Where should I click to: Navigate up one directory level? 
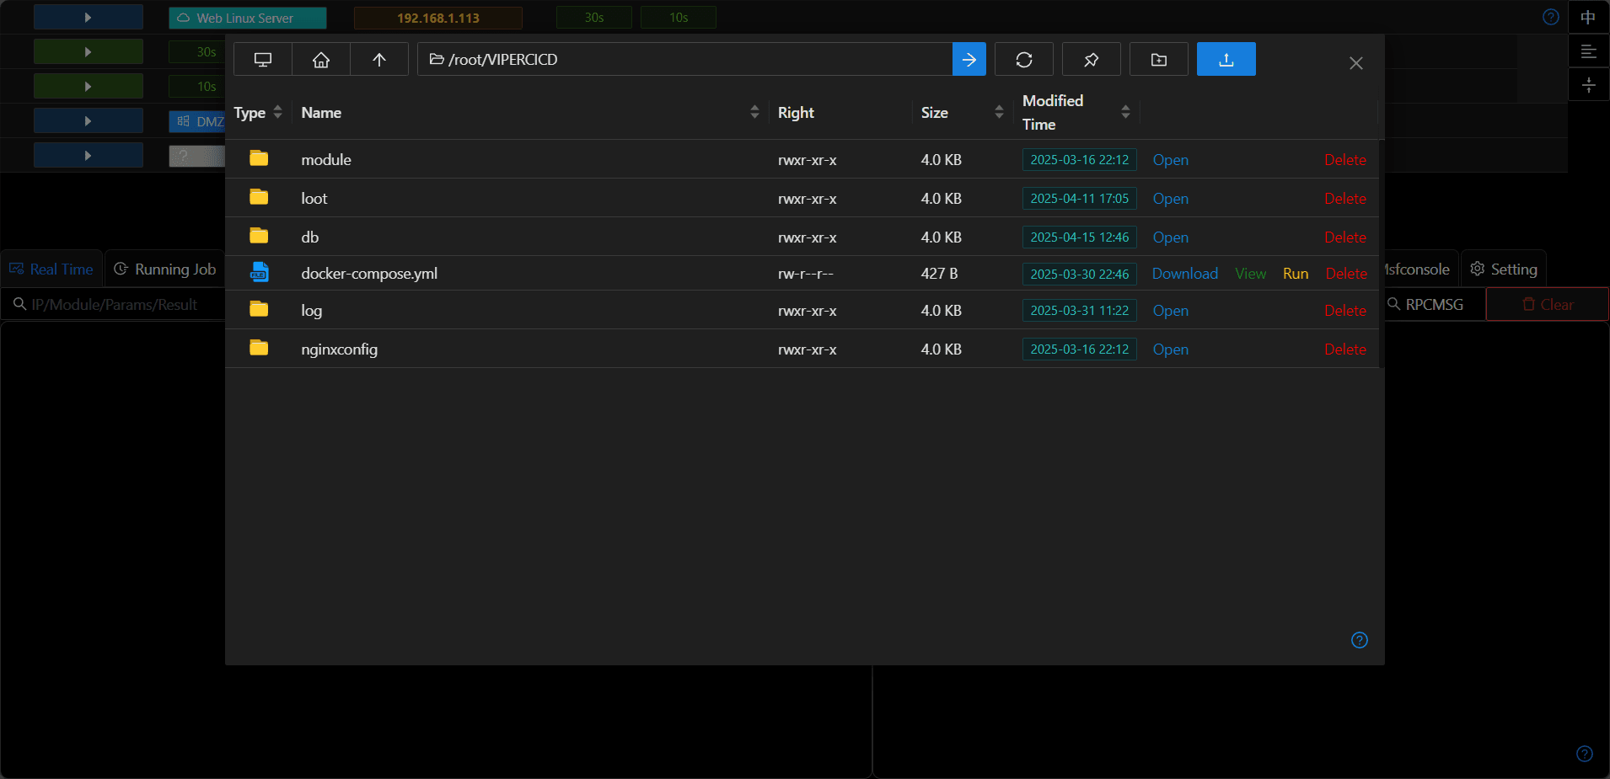coord(379,60)
